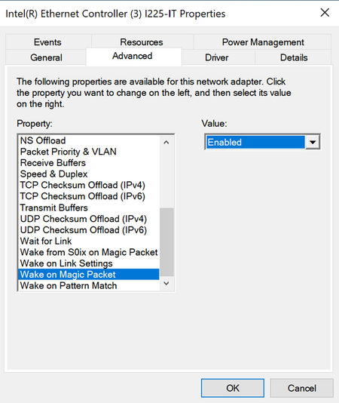The width and height of the screenshot is (339, 403).
Task: Select Packet Priority & VLAN property
Action: pos(89,152)
